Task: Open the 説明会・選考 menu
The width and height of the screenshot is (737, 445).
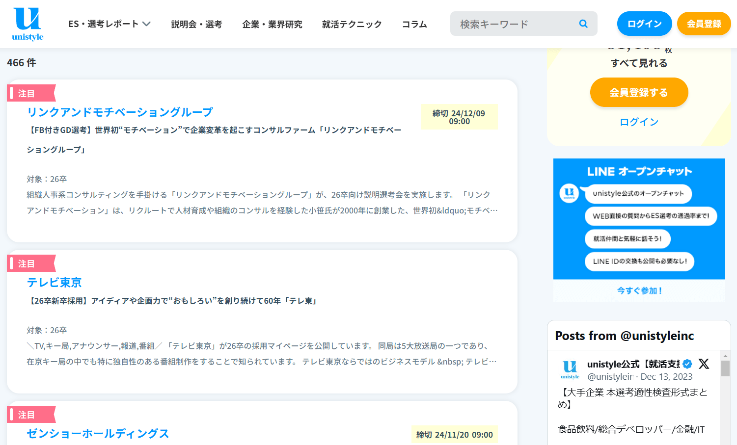Action: 196,24
